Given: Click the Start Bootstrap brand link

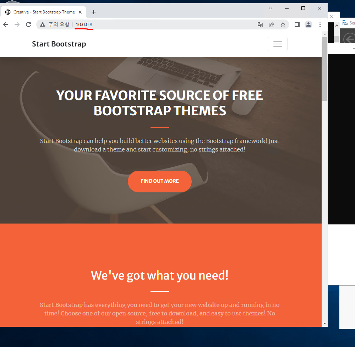Looking at the screenshot, I should pyautogui.click(x=59, y=44).
